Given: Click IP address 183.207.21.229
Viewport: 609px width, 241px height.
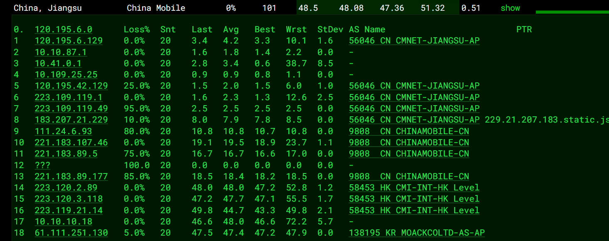Looking at the screenshot, I should (x=71, y=120).
